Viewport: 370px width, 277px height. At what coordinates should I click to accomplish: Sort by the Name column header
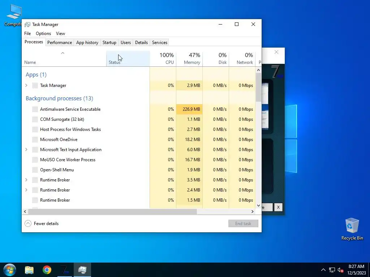pos(64,59)
